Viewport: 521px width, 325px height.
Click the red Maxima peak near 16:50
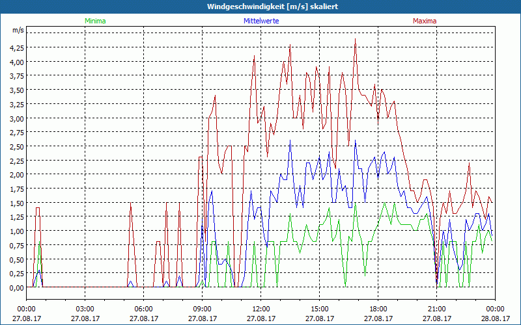355,39
